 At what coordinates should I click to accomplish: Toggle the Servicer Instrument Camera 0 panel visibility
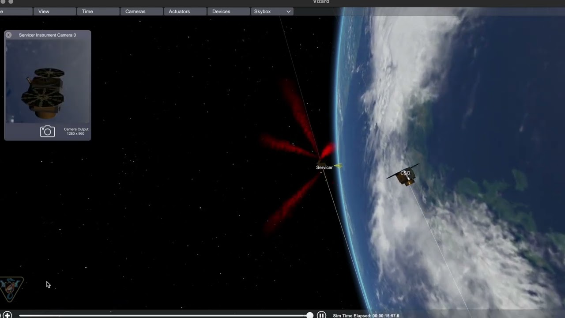(47, 35)
